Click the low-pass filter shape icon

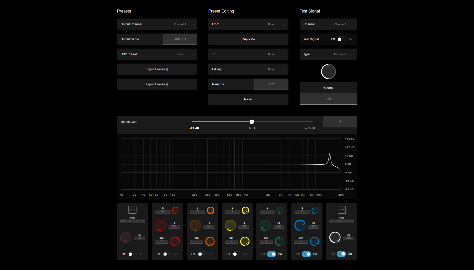click(x=342, y=210)
